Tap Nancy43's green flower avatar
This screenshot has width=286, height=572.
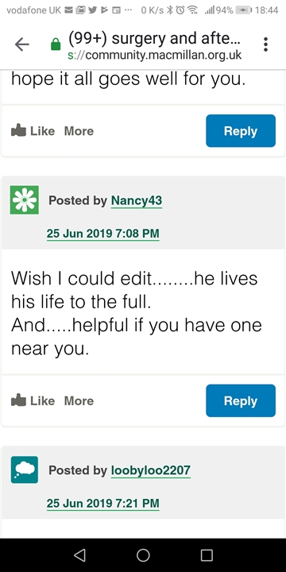pyautogui.click(x=25, y=200)
